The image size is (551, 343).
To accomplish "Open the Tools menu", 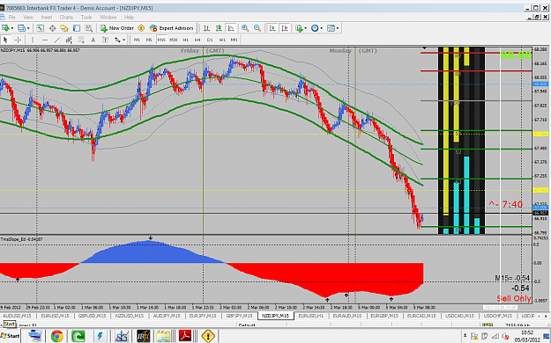I will pyautogui.click(x=86, y=17).
